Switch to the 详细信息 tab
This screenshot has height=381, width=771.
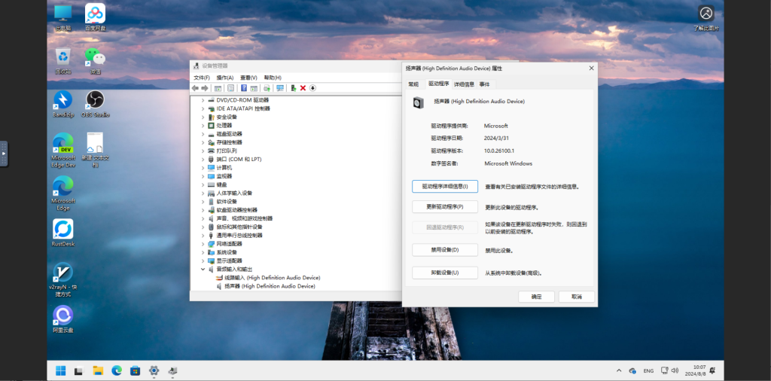pos(464,84)
